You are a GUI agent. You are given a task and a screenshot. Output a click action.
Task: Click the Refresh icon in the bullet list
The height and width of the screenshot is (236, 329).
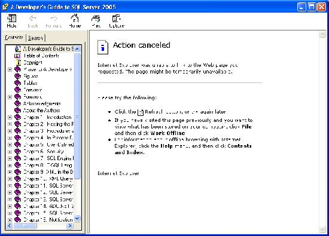[x=141, y=112]
